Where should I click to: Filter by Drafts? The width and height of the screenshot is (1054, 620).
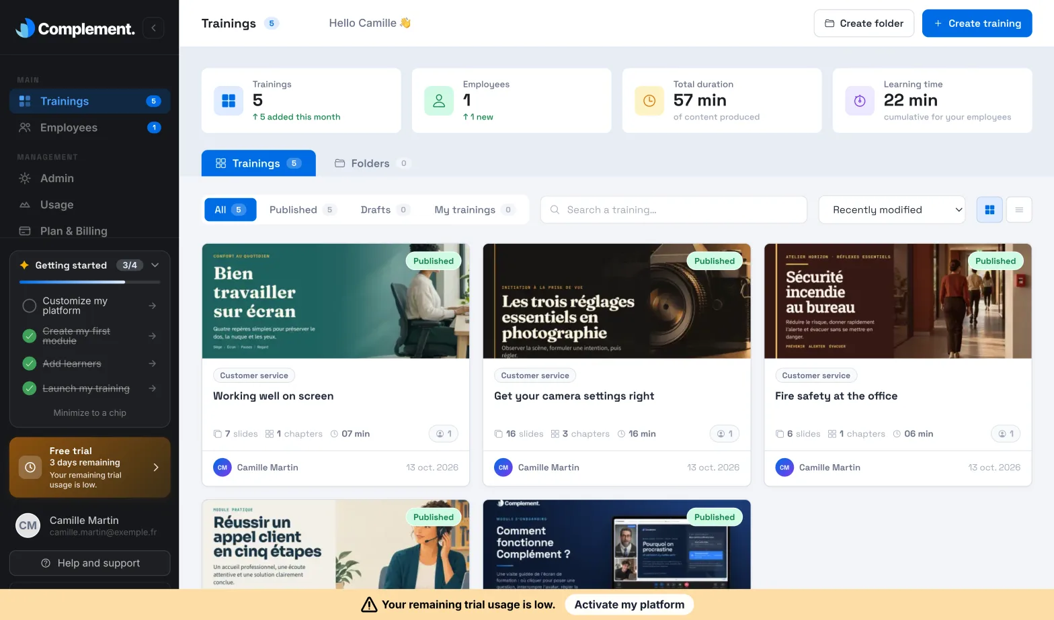(x=384, y=210)
